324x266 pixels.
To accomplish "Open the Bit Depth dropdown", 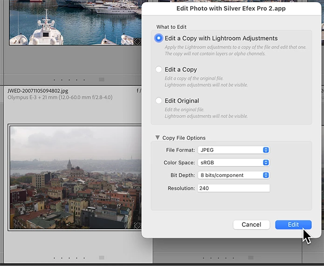I will click(x=234, y=175).
